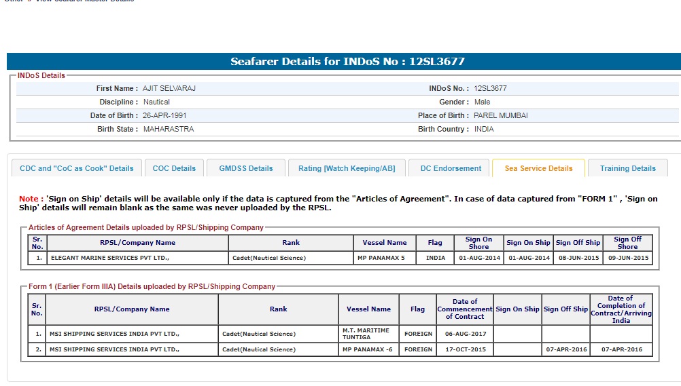
Task: Click the First Name value AJIT SELVARAJ
Action: click(169, 88)
